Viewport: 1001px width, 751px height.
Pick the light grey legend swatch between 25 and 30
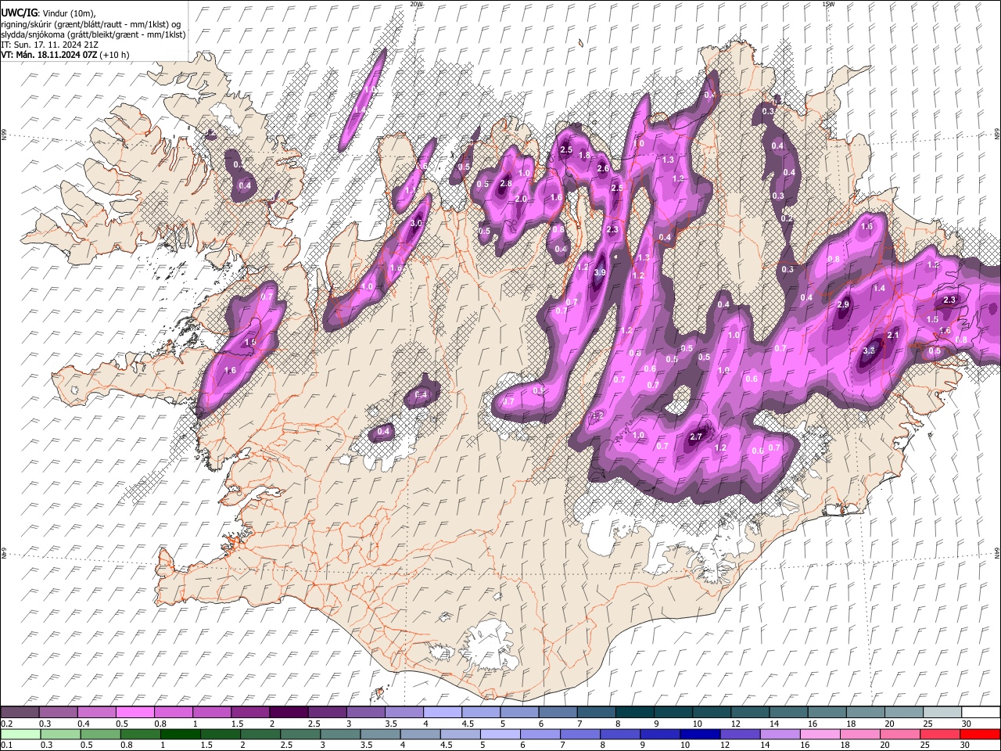point(942,713)
